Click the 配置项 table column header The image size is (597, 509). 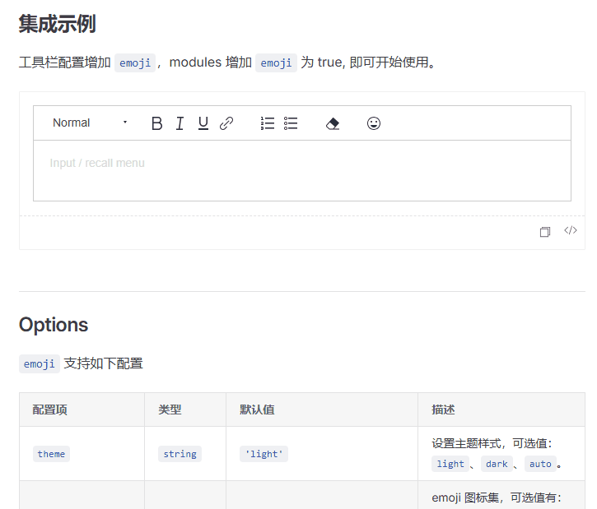pos(50,410)
